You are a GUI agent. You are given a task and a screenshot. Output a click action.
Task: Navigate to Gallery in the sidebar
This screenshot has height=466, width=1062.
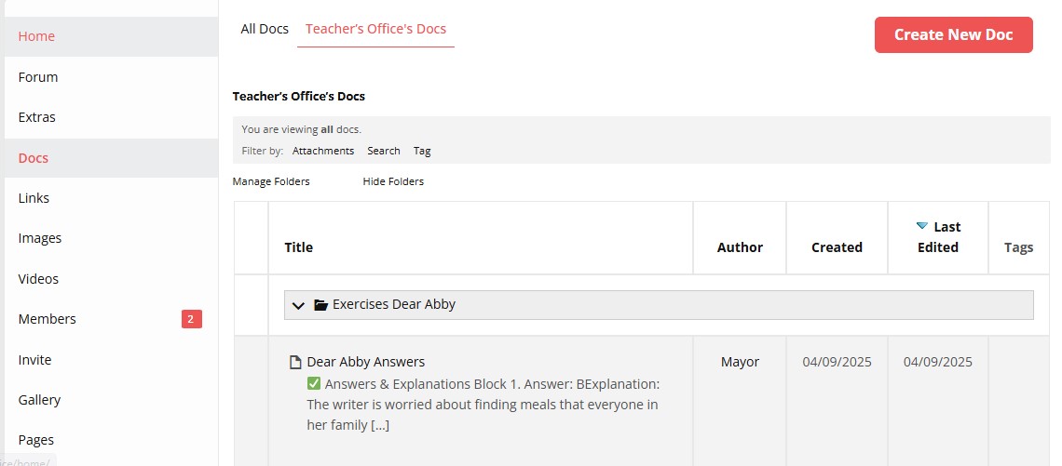39,400
